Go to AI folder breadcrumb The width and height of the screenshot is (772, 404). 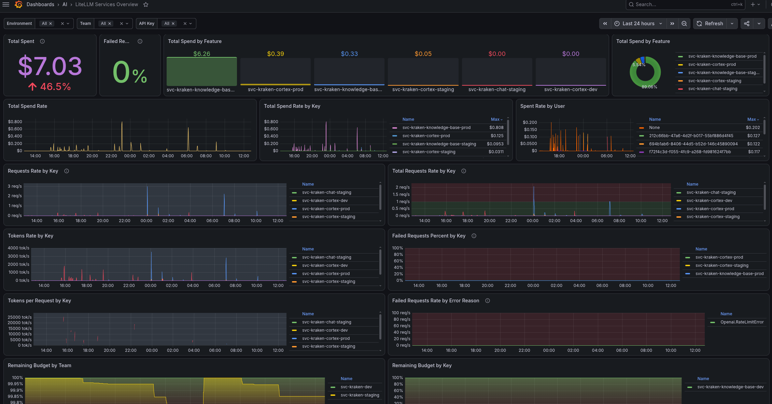pos(65,4)
